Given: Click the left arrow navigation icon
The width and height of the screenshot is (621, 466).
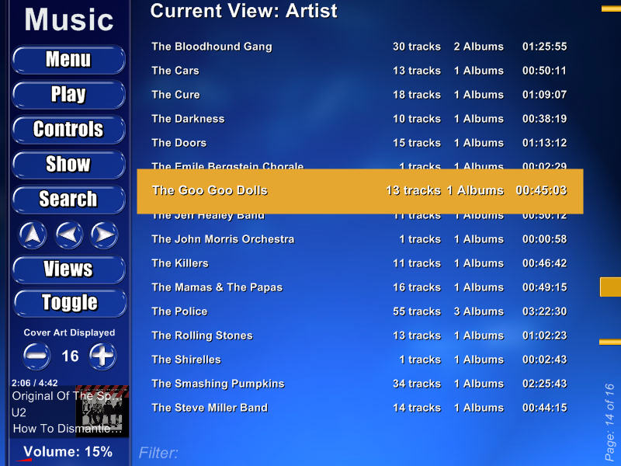Looking at the screenshot, I should [x=69, y=235].
